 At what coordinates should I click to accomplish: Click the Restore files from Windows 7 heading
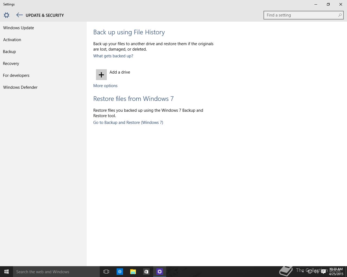tap(133, 99)
